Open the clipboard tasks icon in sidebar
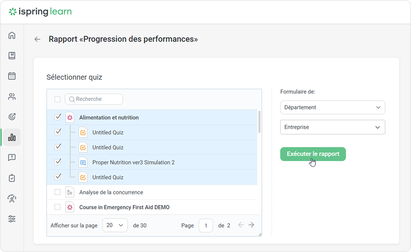 click(x=12, y=178)
